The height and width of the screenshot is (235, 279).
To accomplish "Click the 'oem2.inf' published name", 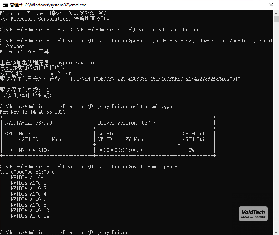I will coord(60,74).
